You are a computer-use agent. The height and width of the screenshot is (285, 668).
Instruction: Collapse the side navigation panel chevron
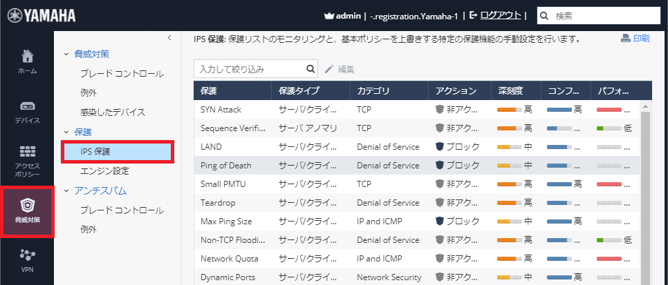coord(169,39)
